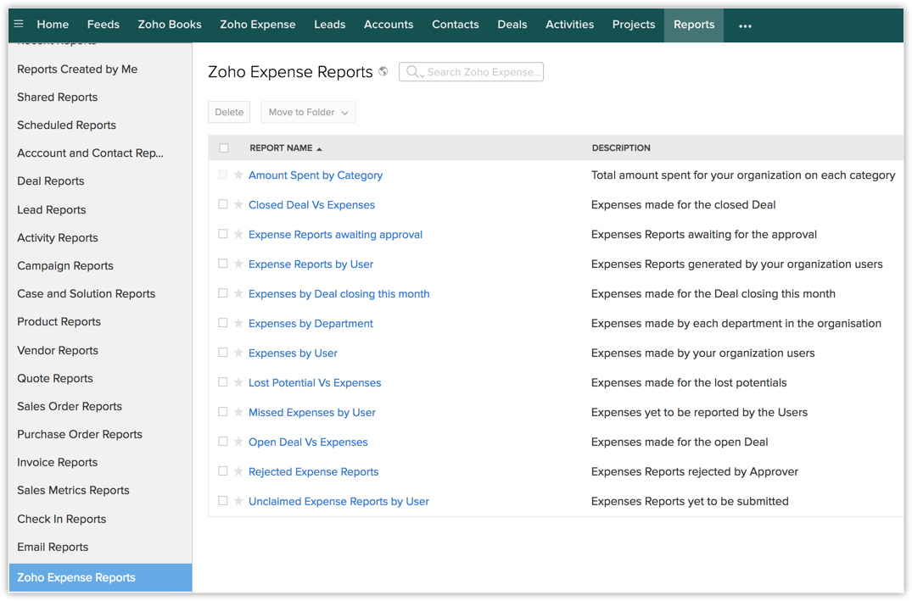Viewport: 912px width, 601px height.
Task: Star Expenses by Deal closing this month
Action: [x=238, y=293]
